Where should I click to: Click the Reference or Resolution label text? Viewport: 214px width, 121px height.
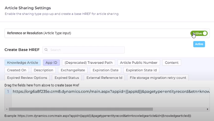[39, 33]
